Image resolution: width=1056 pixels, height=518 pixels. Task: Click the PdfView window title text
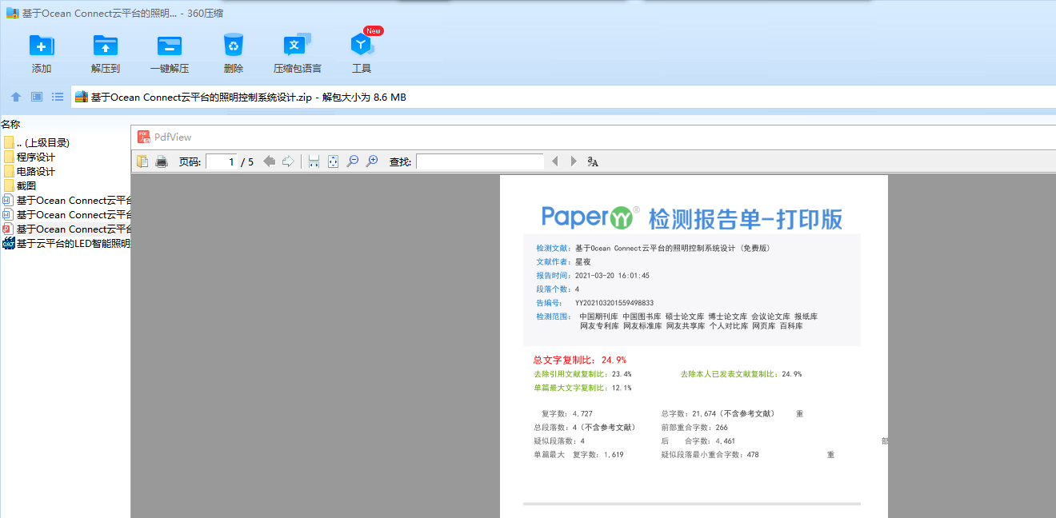tap(173, 137)
